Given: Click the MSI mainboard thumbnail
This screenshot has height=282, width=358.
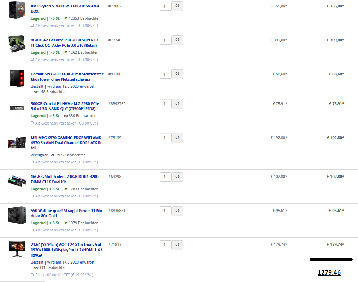Looking at the screenshot, I should [17, 142].
